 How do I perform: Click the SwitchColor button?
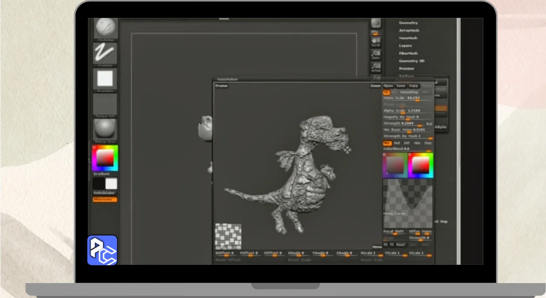point(105,193)
